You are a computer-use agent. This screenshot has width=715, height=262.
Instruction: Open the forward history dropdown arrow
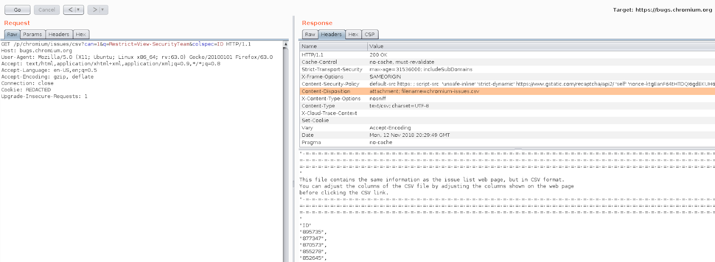pyautogui.click(x=103, y=10)
